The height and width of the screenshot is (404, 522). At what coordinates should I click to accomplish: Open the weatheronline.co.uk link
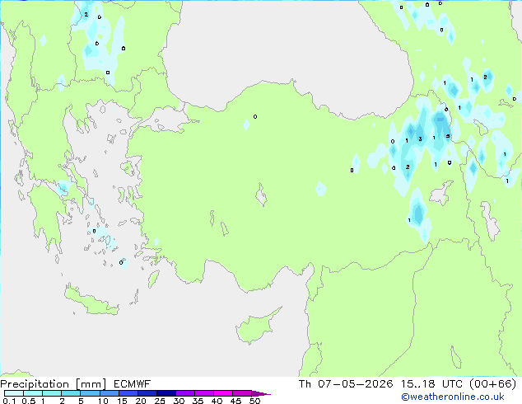[x=453, y=397]
